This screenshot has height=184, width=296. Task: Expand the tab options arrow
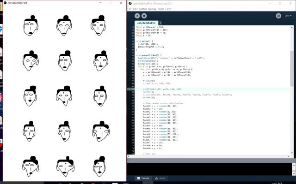160,23
